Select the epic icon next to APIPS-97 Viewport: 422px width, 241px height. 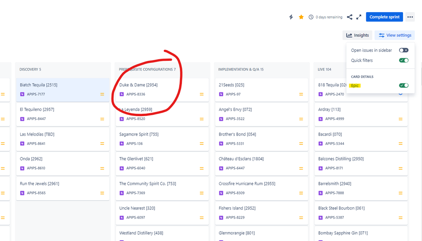tap(221, 94)
